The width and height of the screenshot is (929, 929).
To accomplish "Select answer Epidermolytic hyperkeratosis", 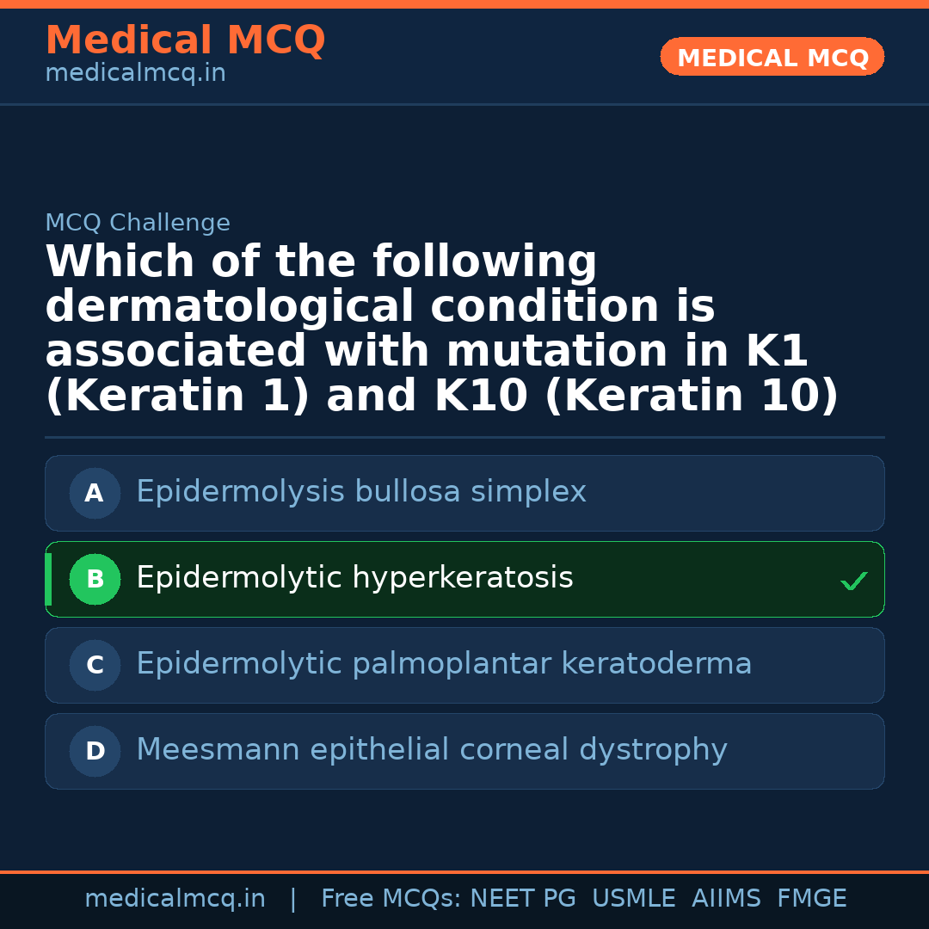I will (354, 578).
